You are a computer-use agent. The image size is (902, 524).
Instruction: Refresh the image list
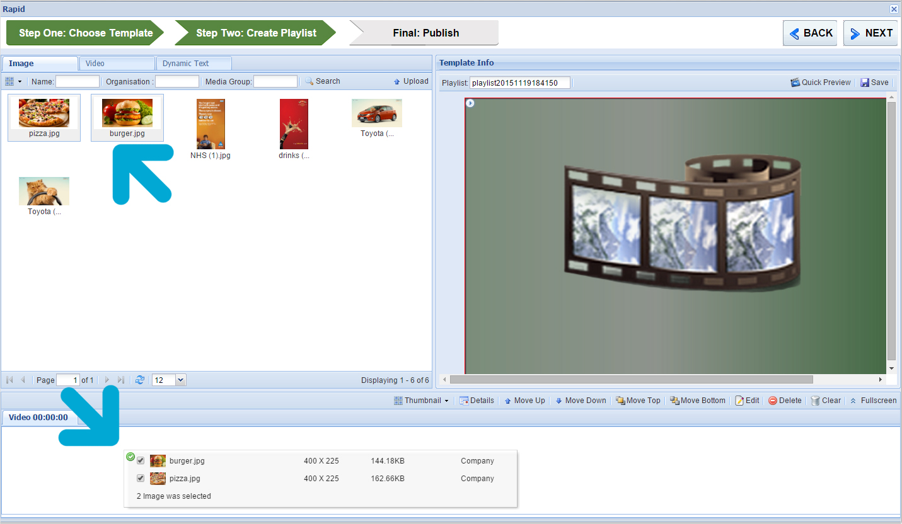point(140,380)
